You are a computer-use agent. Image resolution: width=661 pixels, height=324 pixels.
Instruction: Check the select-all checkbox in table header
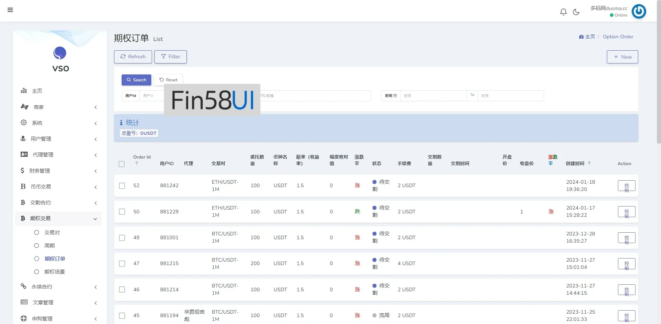coord(122,164)
